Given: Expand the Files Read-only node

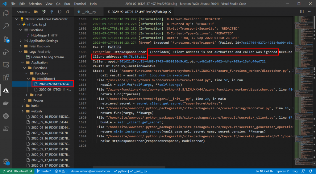Looking at the screenshot, I should point(21,46).
